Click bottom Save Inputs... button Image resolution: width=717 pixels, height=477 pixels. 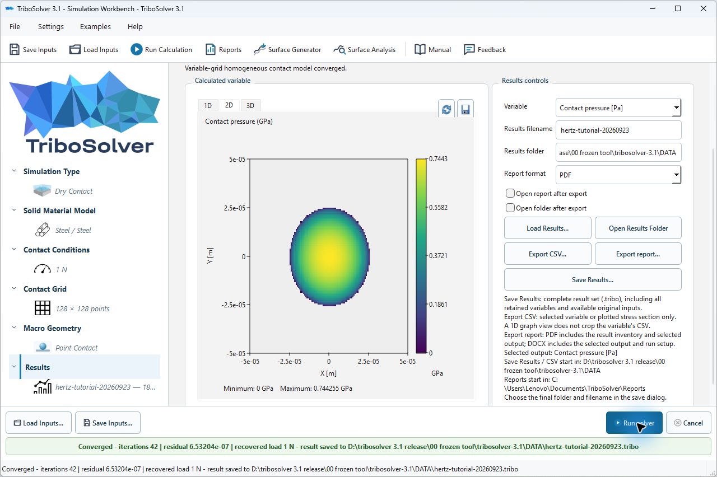point(108,423)
